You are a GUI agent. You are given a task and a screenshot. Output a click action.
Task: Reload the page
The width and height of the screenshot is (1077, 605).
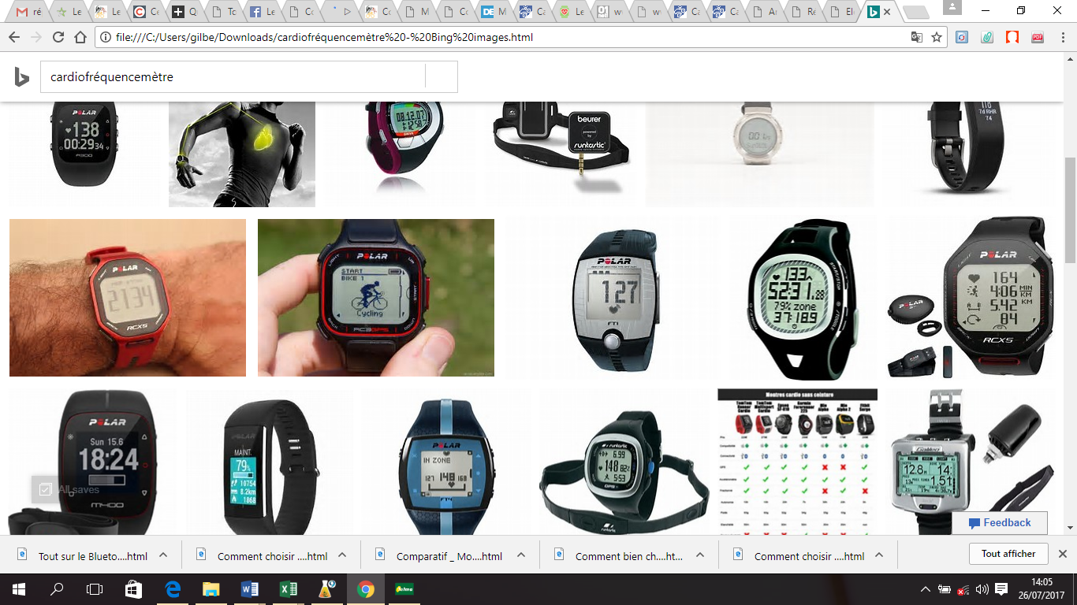point(58,37)
